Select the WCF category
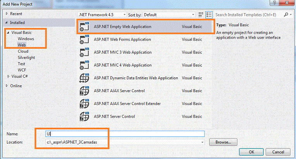296x159 pixels. 22,70
